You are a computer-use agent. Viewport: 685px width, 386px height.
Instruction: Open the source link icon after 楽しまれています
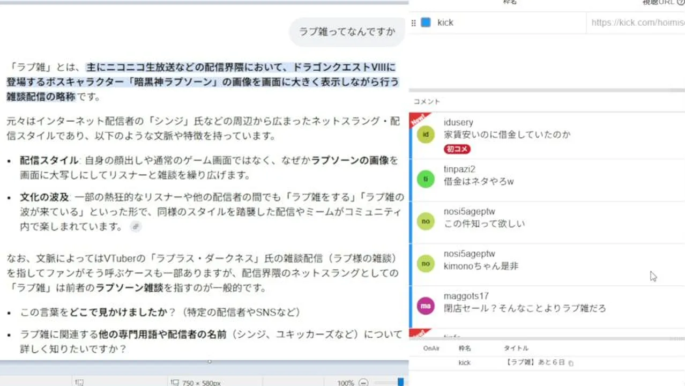coord(136,227)
